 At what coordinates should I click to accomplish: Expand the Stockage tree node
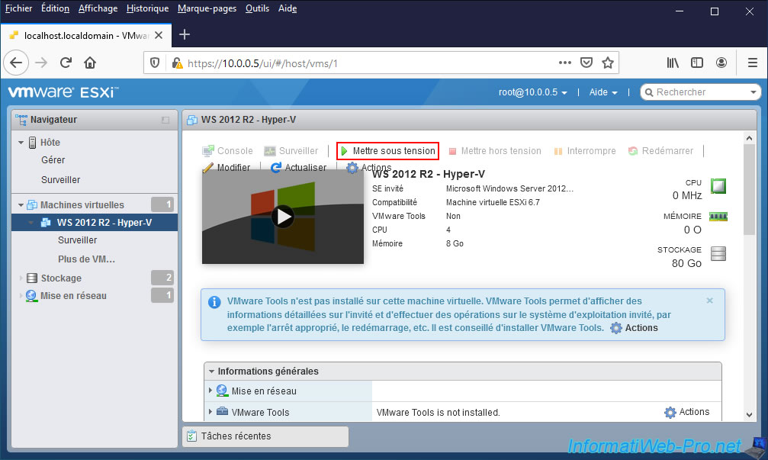tap(21, 278)
